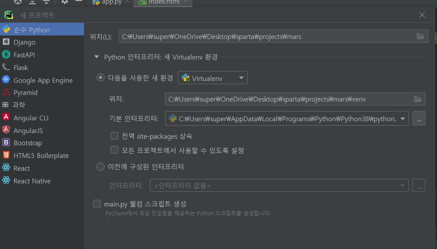Select the React Native row label

click(32, 181)
